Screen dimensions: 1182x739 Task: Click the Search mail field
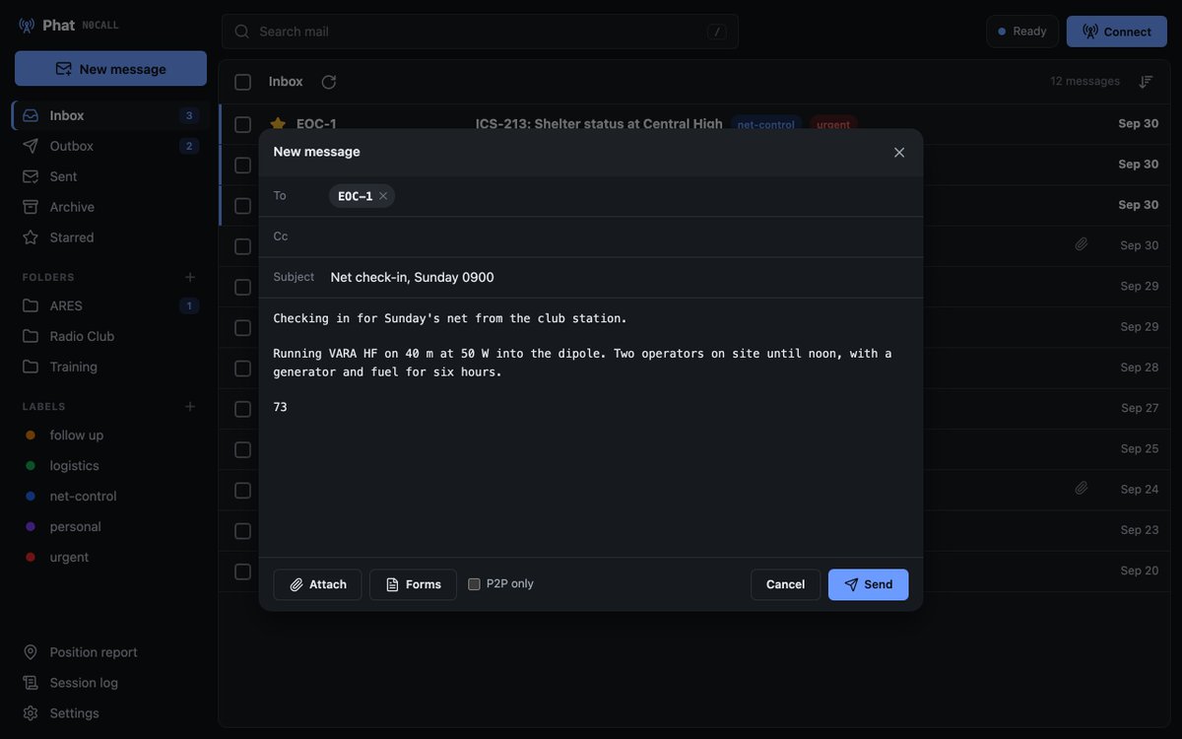tap(480, 32)
